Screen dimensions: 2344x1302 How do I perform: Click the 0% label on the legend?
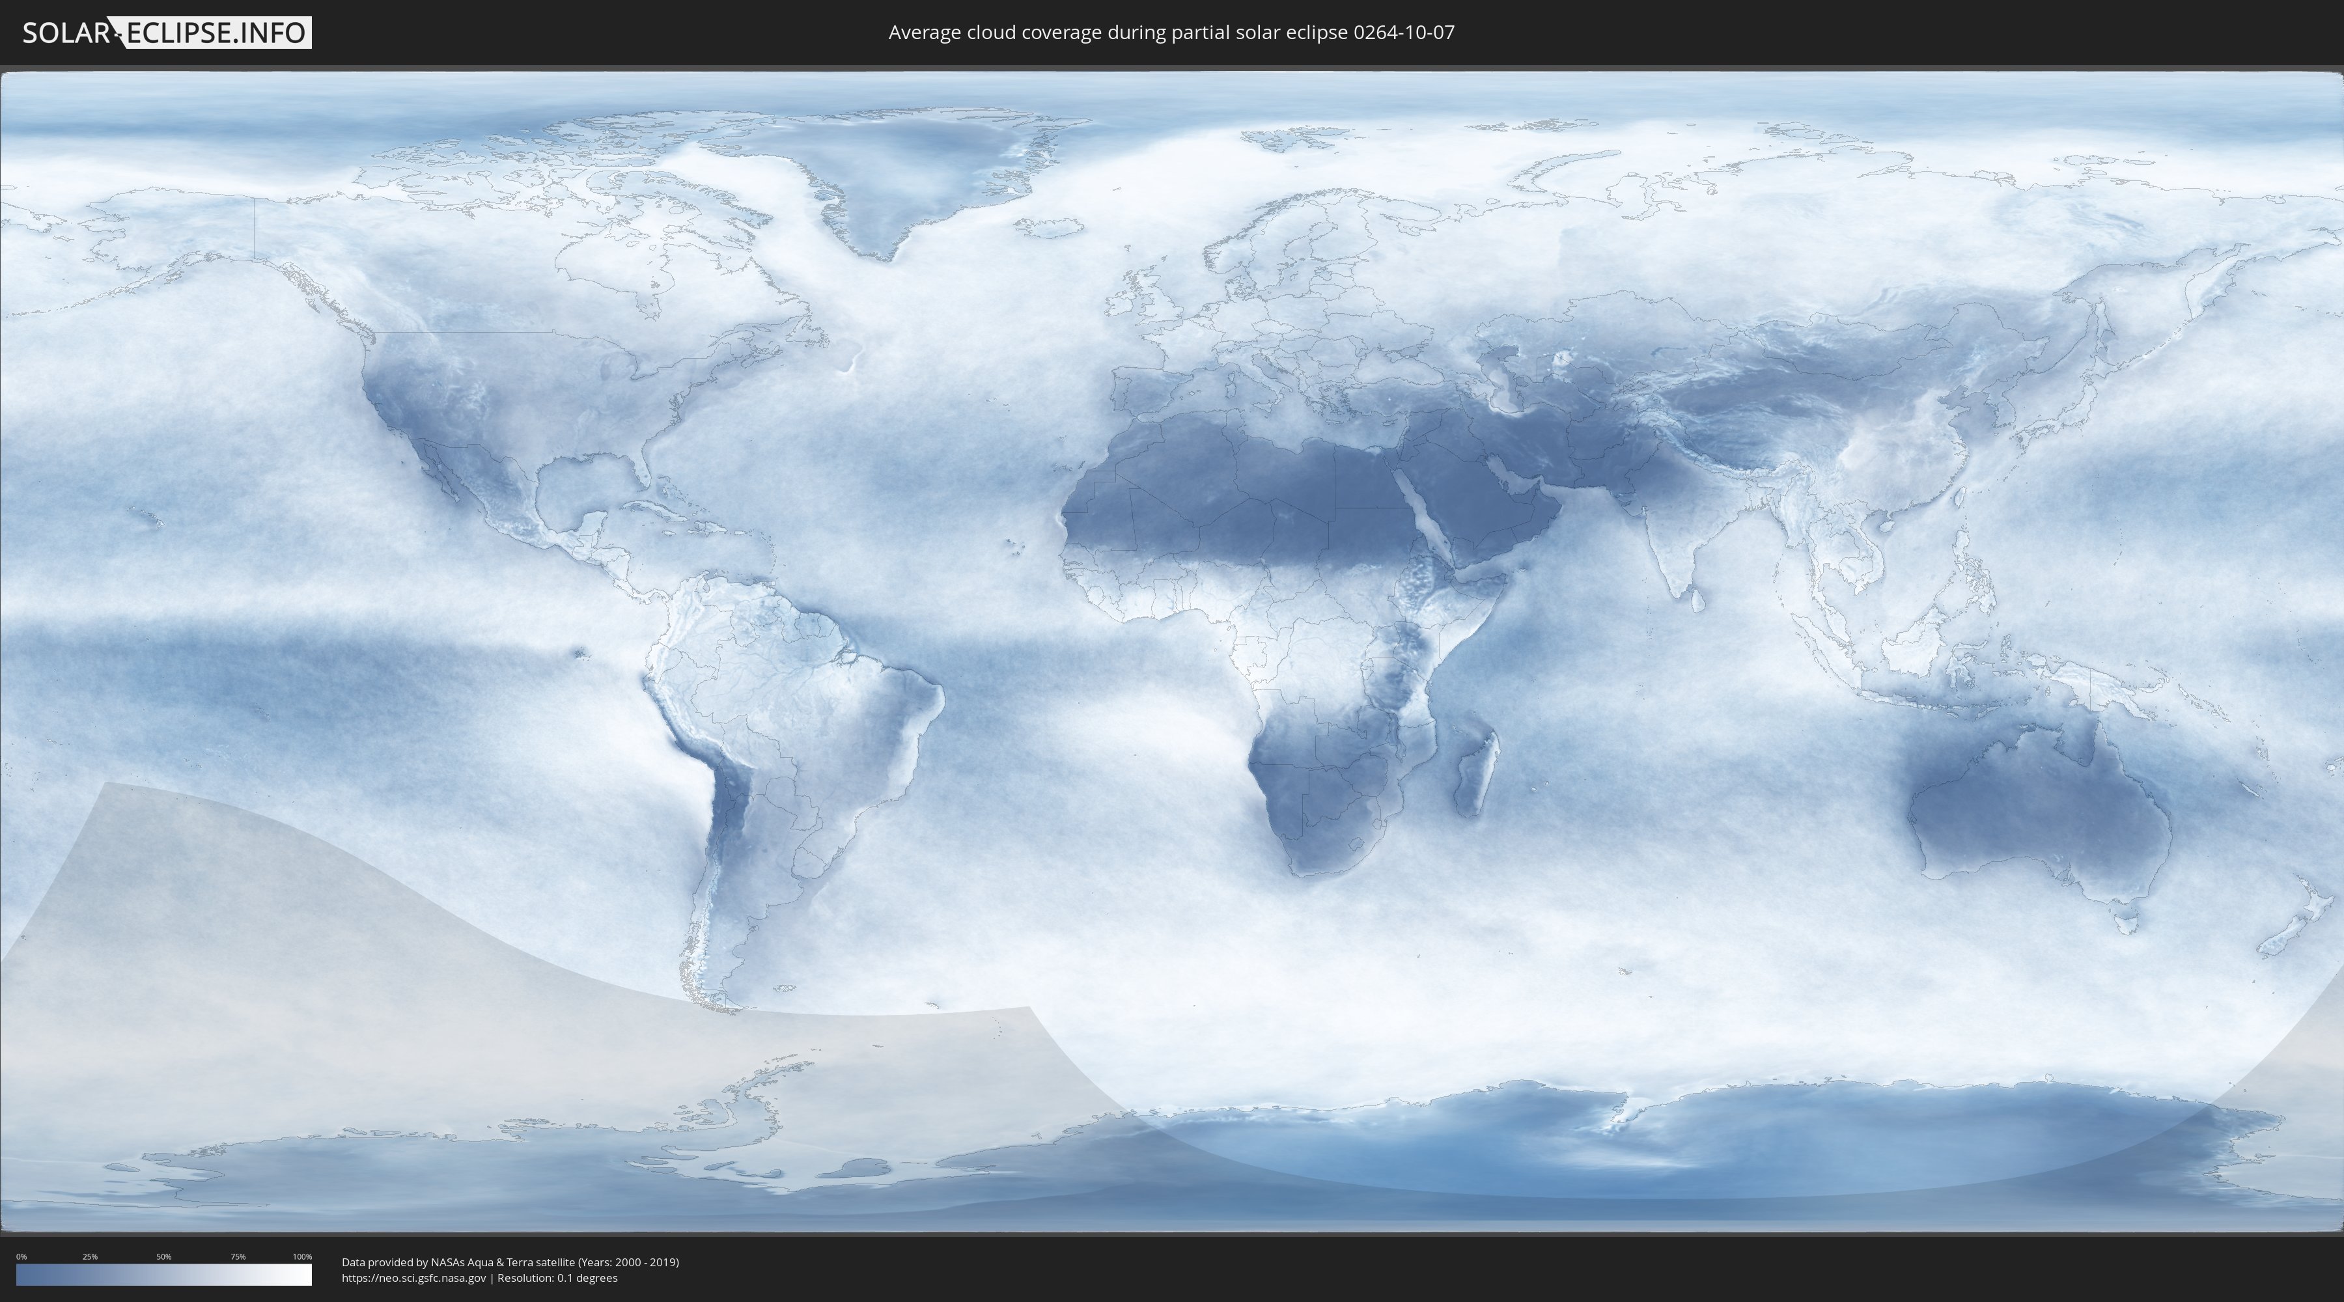pyautogui.click(x=21, y=1256)
